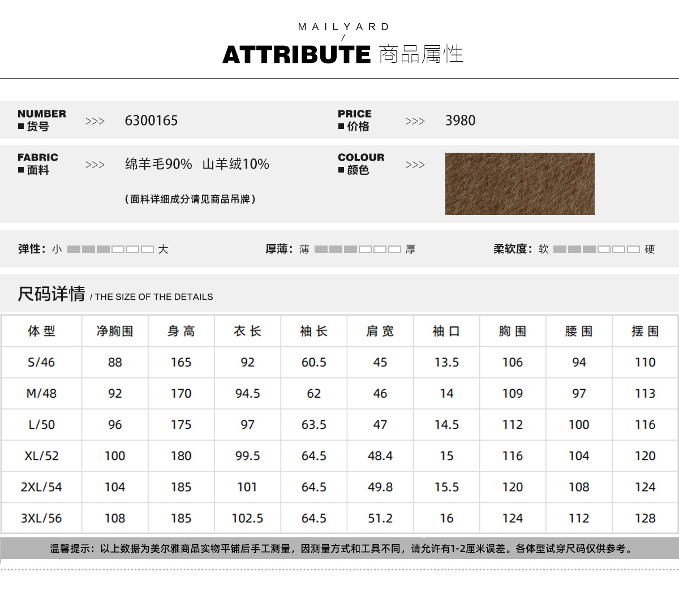The width and height of the screenshot is (679, 594).
Task: Select the XL/52 size row label
Action: pyautogui.click(x=41, y=455)
